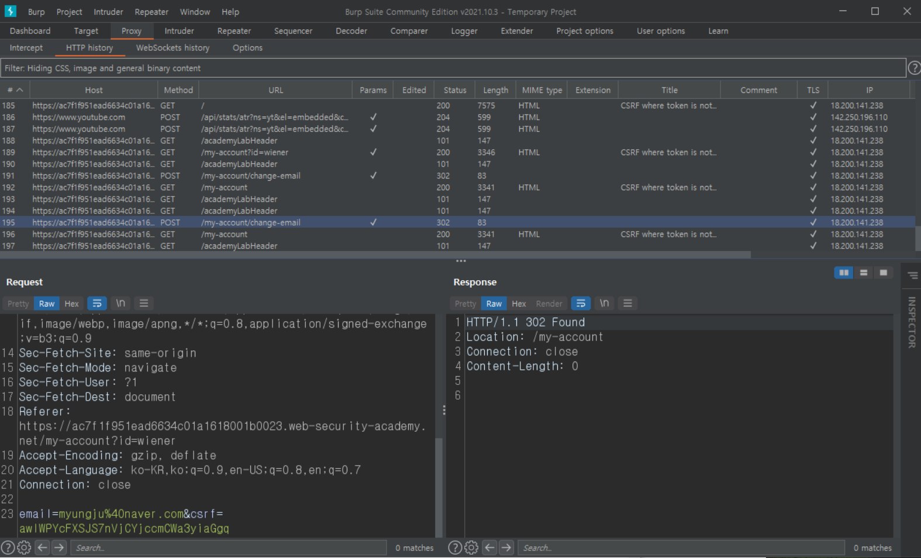Switch to the Dashboard tab
921x558 pixels.
pyautogui.click(x=30, y=31)
